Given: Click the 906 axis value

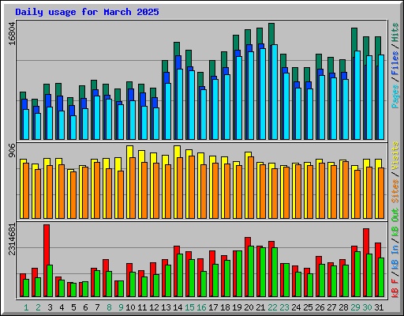Looking at the screenshot, I should pyautogui.click(x=12, y=150).
